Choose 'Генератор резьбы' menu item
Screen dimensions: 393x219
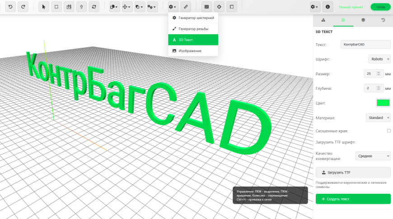pyautogui.click(x=193, y=29)
